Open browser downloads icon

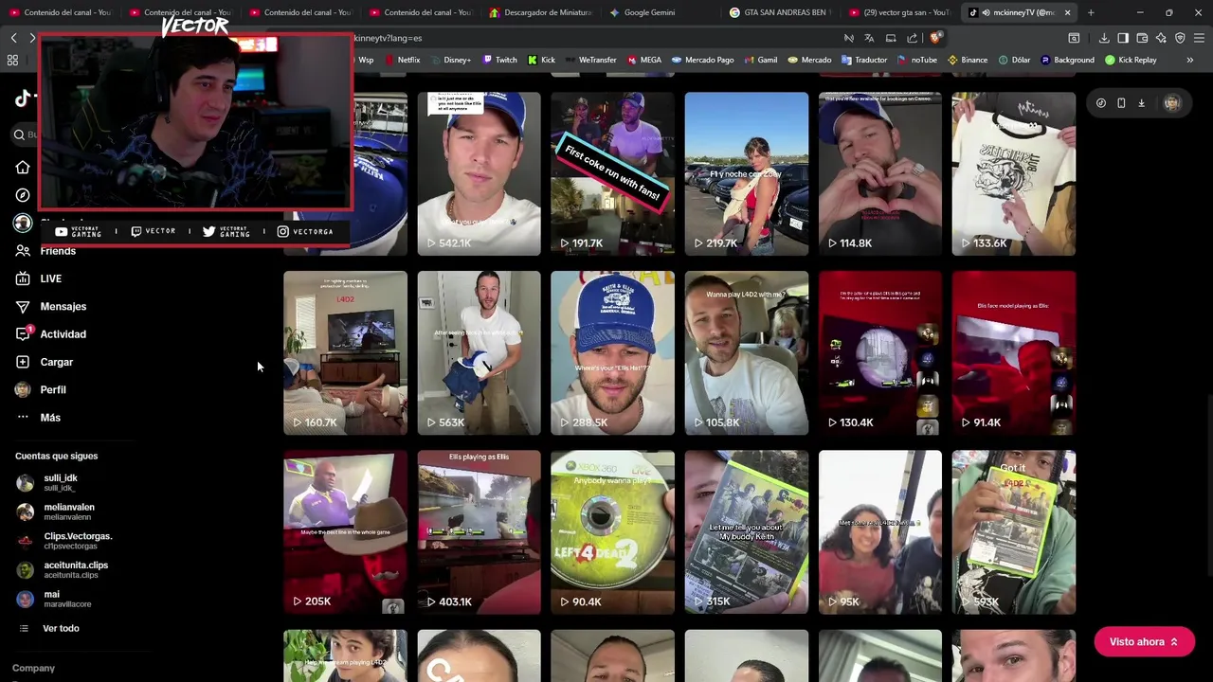coord(1104,38)
